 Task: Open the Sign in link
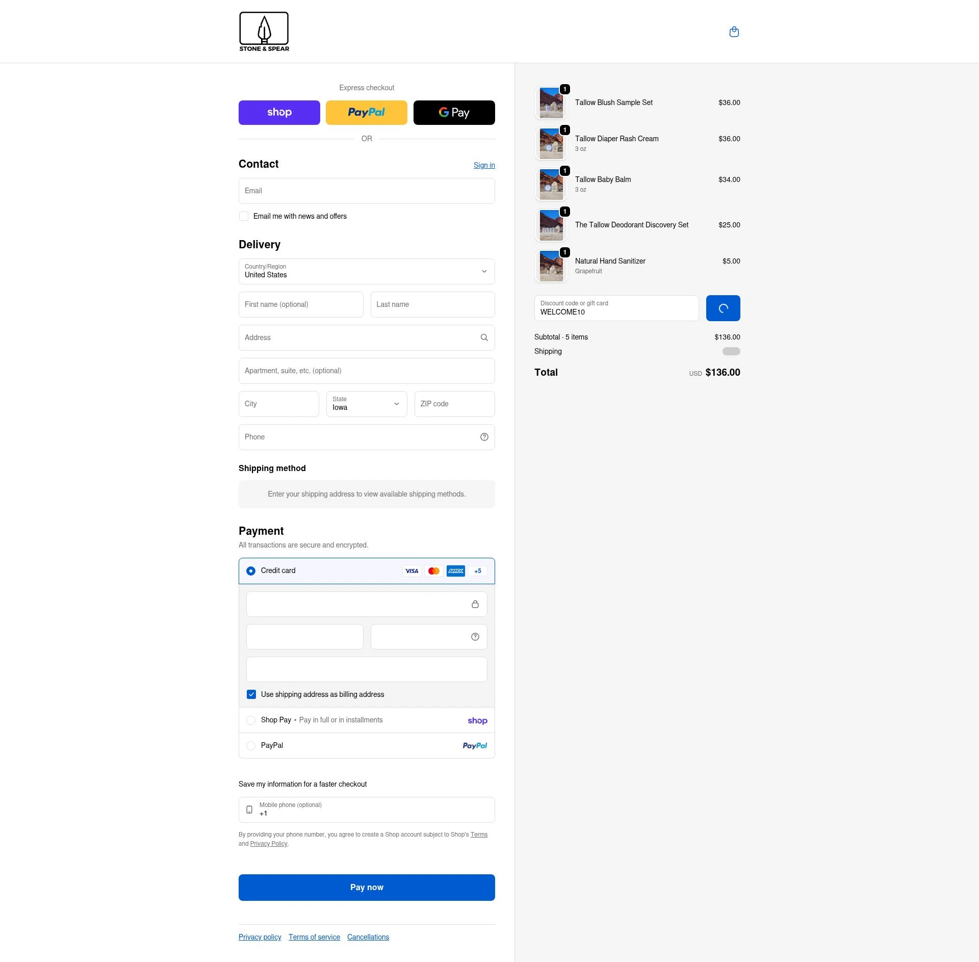(x=483, y=165)
